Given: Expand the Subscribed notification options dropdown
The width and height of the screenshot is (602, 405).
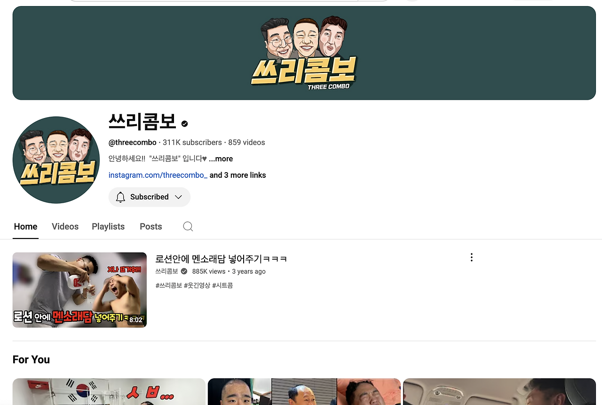Looking at the screenshot, I should coord(179,197).
